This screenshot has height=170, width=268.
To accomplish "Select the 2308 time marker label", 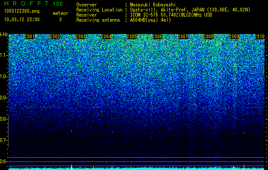I will click(x=208, y=37).
